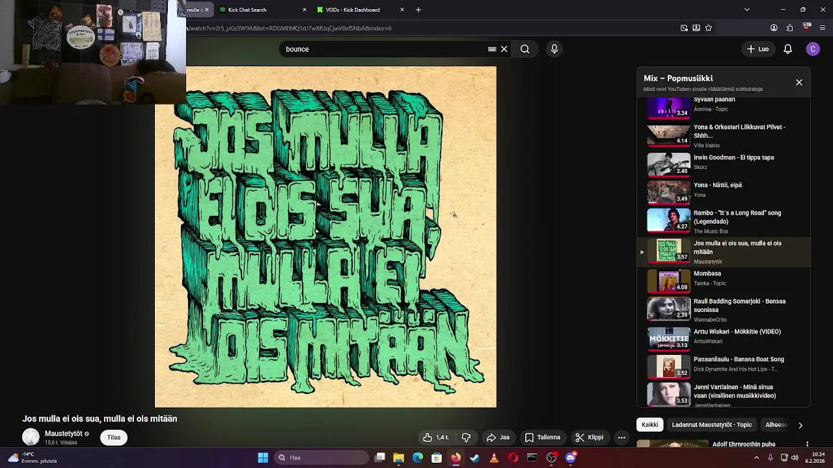
Task: Open Discord from the taskbar
Action: point(571,458)
